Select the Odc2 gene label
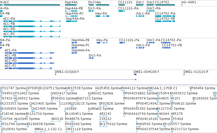 150,2
